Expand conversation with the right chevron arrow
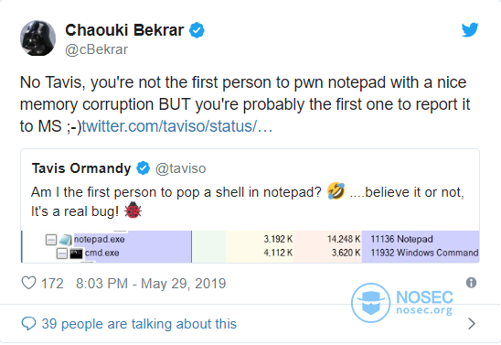The height and width of the screenshot is (345, 501). coord(472,324)
